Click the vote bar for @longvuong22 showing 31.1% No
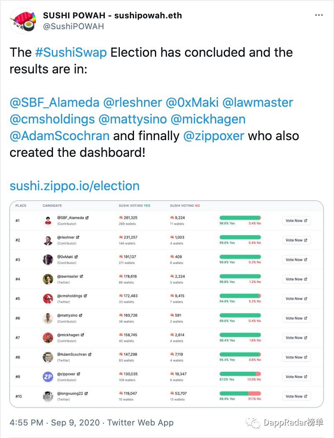This screenshot has width=334, height=438. 240,393
